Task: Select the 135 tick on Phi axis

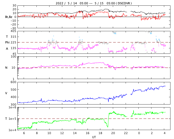Action: pyautogui.click(x=13, y=48)
